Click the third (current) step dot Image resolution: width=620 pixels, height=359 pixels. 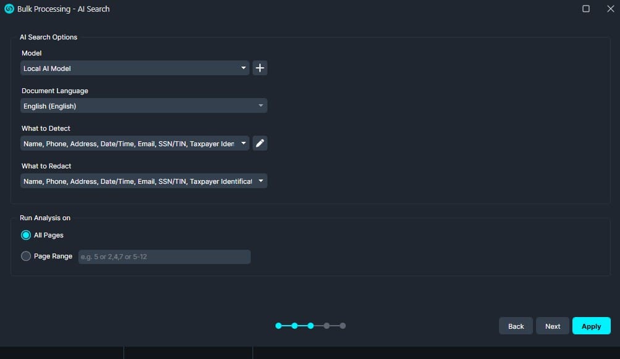click(311, 326)
